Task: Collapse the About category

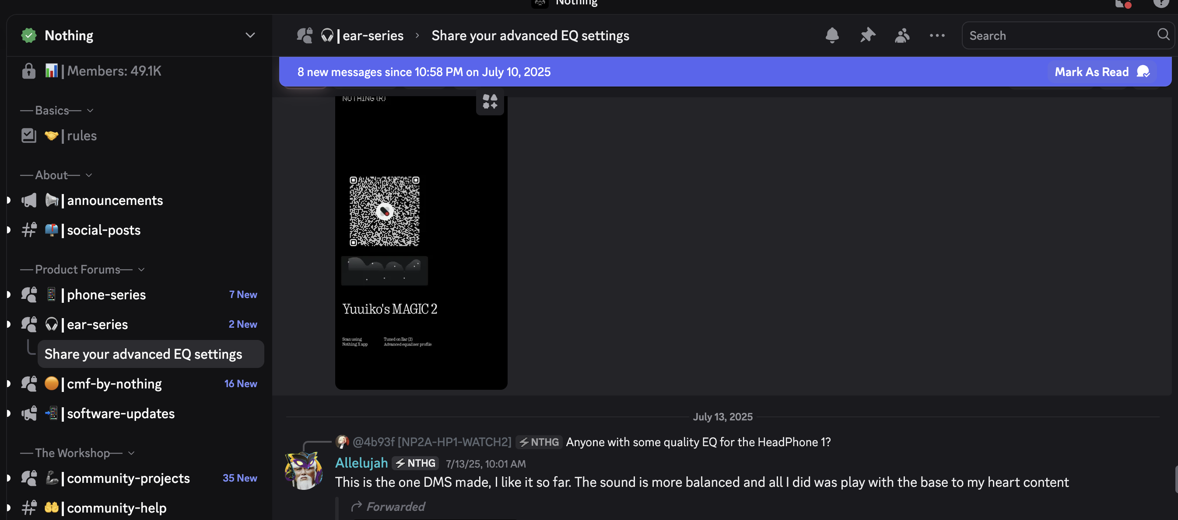Action: (57, 175)
